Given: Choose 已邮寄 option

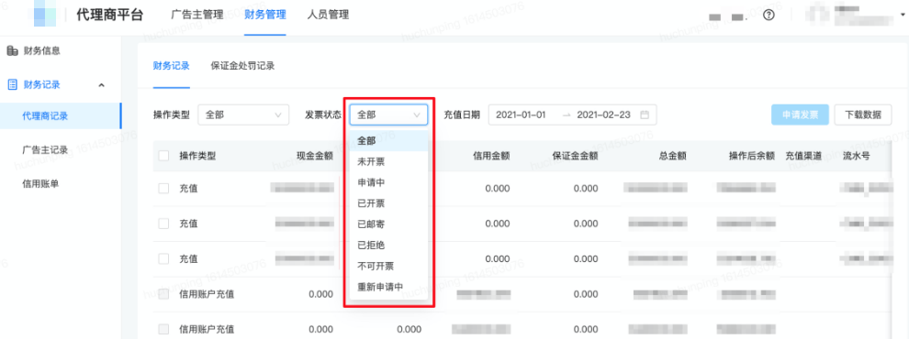Looking at the screenshot, I should (388, 224).
